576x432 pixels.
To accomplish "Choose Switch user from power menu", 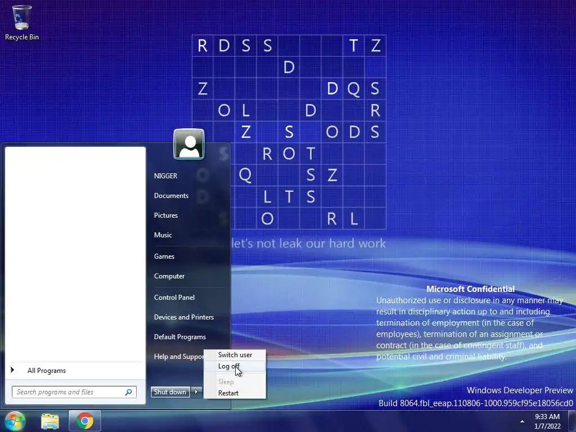I will click(235, 355).
